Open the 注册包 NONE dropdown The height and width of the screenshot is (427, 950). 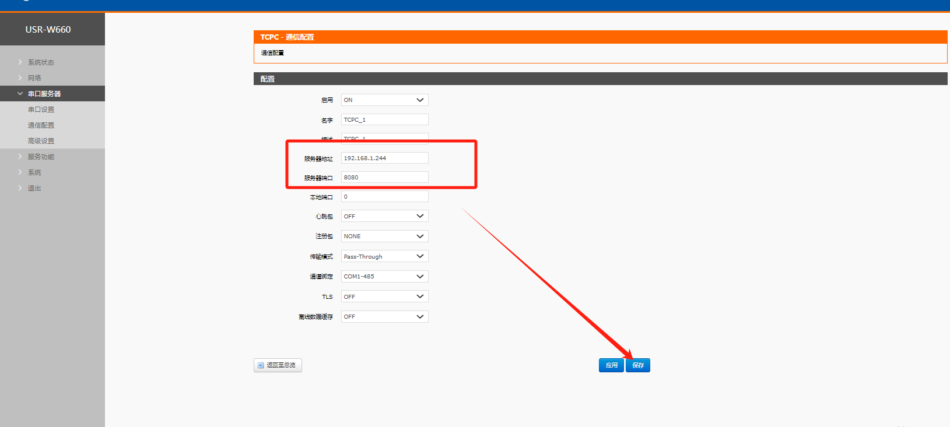384,237
